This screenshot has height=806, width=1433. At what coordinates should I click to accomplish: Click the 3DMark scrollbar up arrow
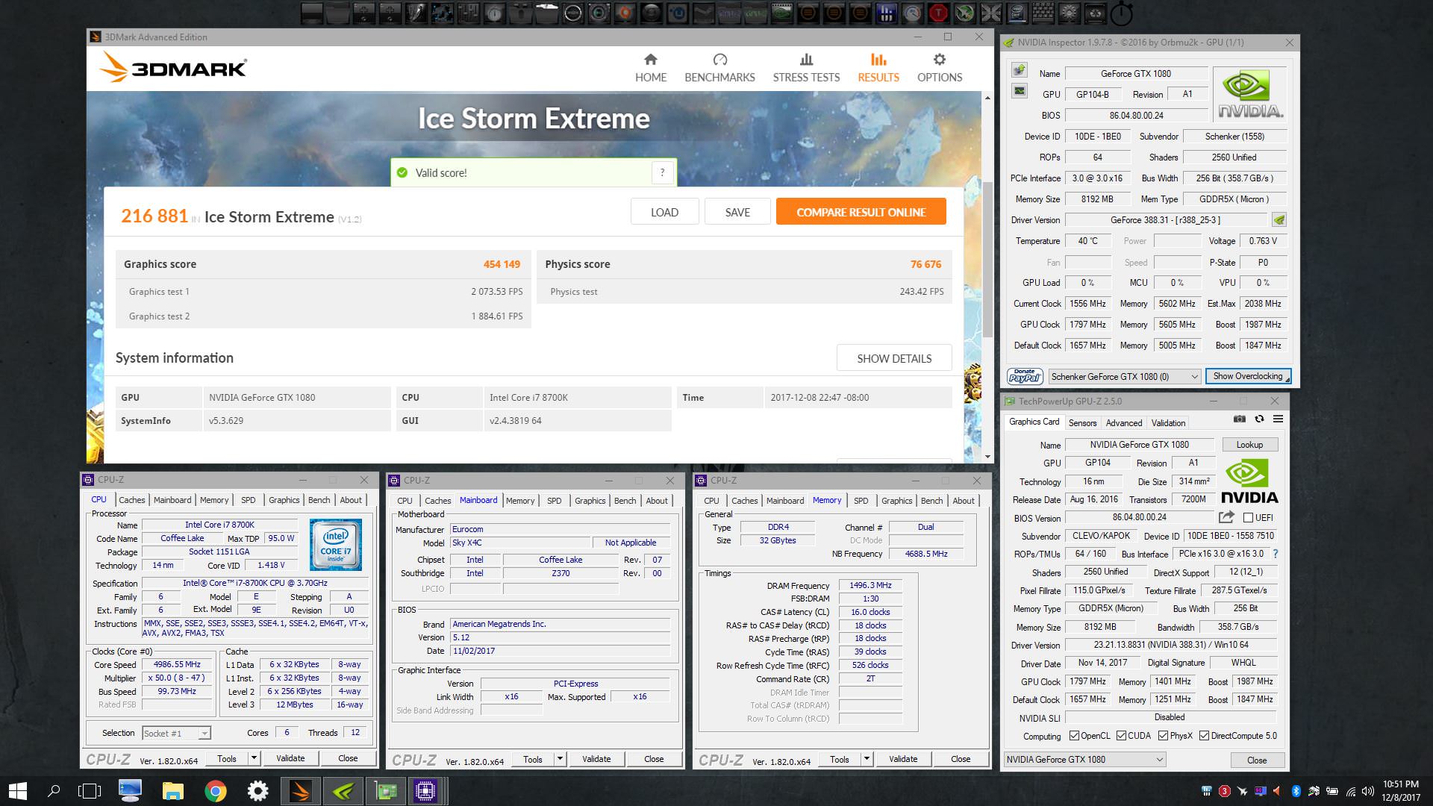[987, 98]
